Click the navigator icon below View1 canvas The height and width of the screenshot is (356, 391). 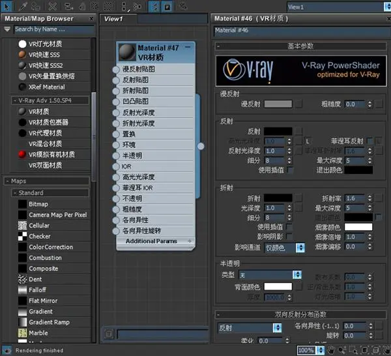tap(109, 334)
